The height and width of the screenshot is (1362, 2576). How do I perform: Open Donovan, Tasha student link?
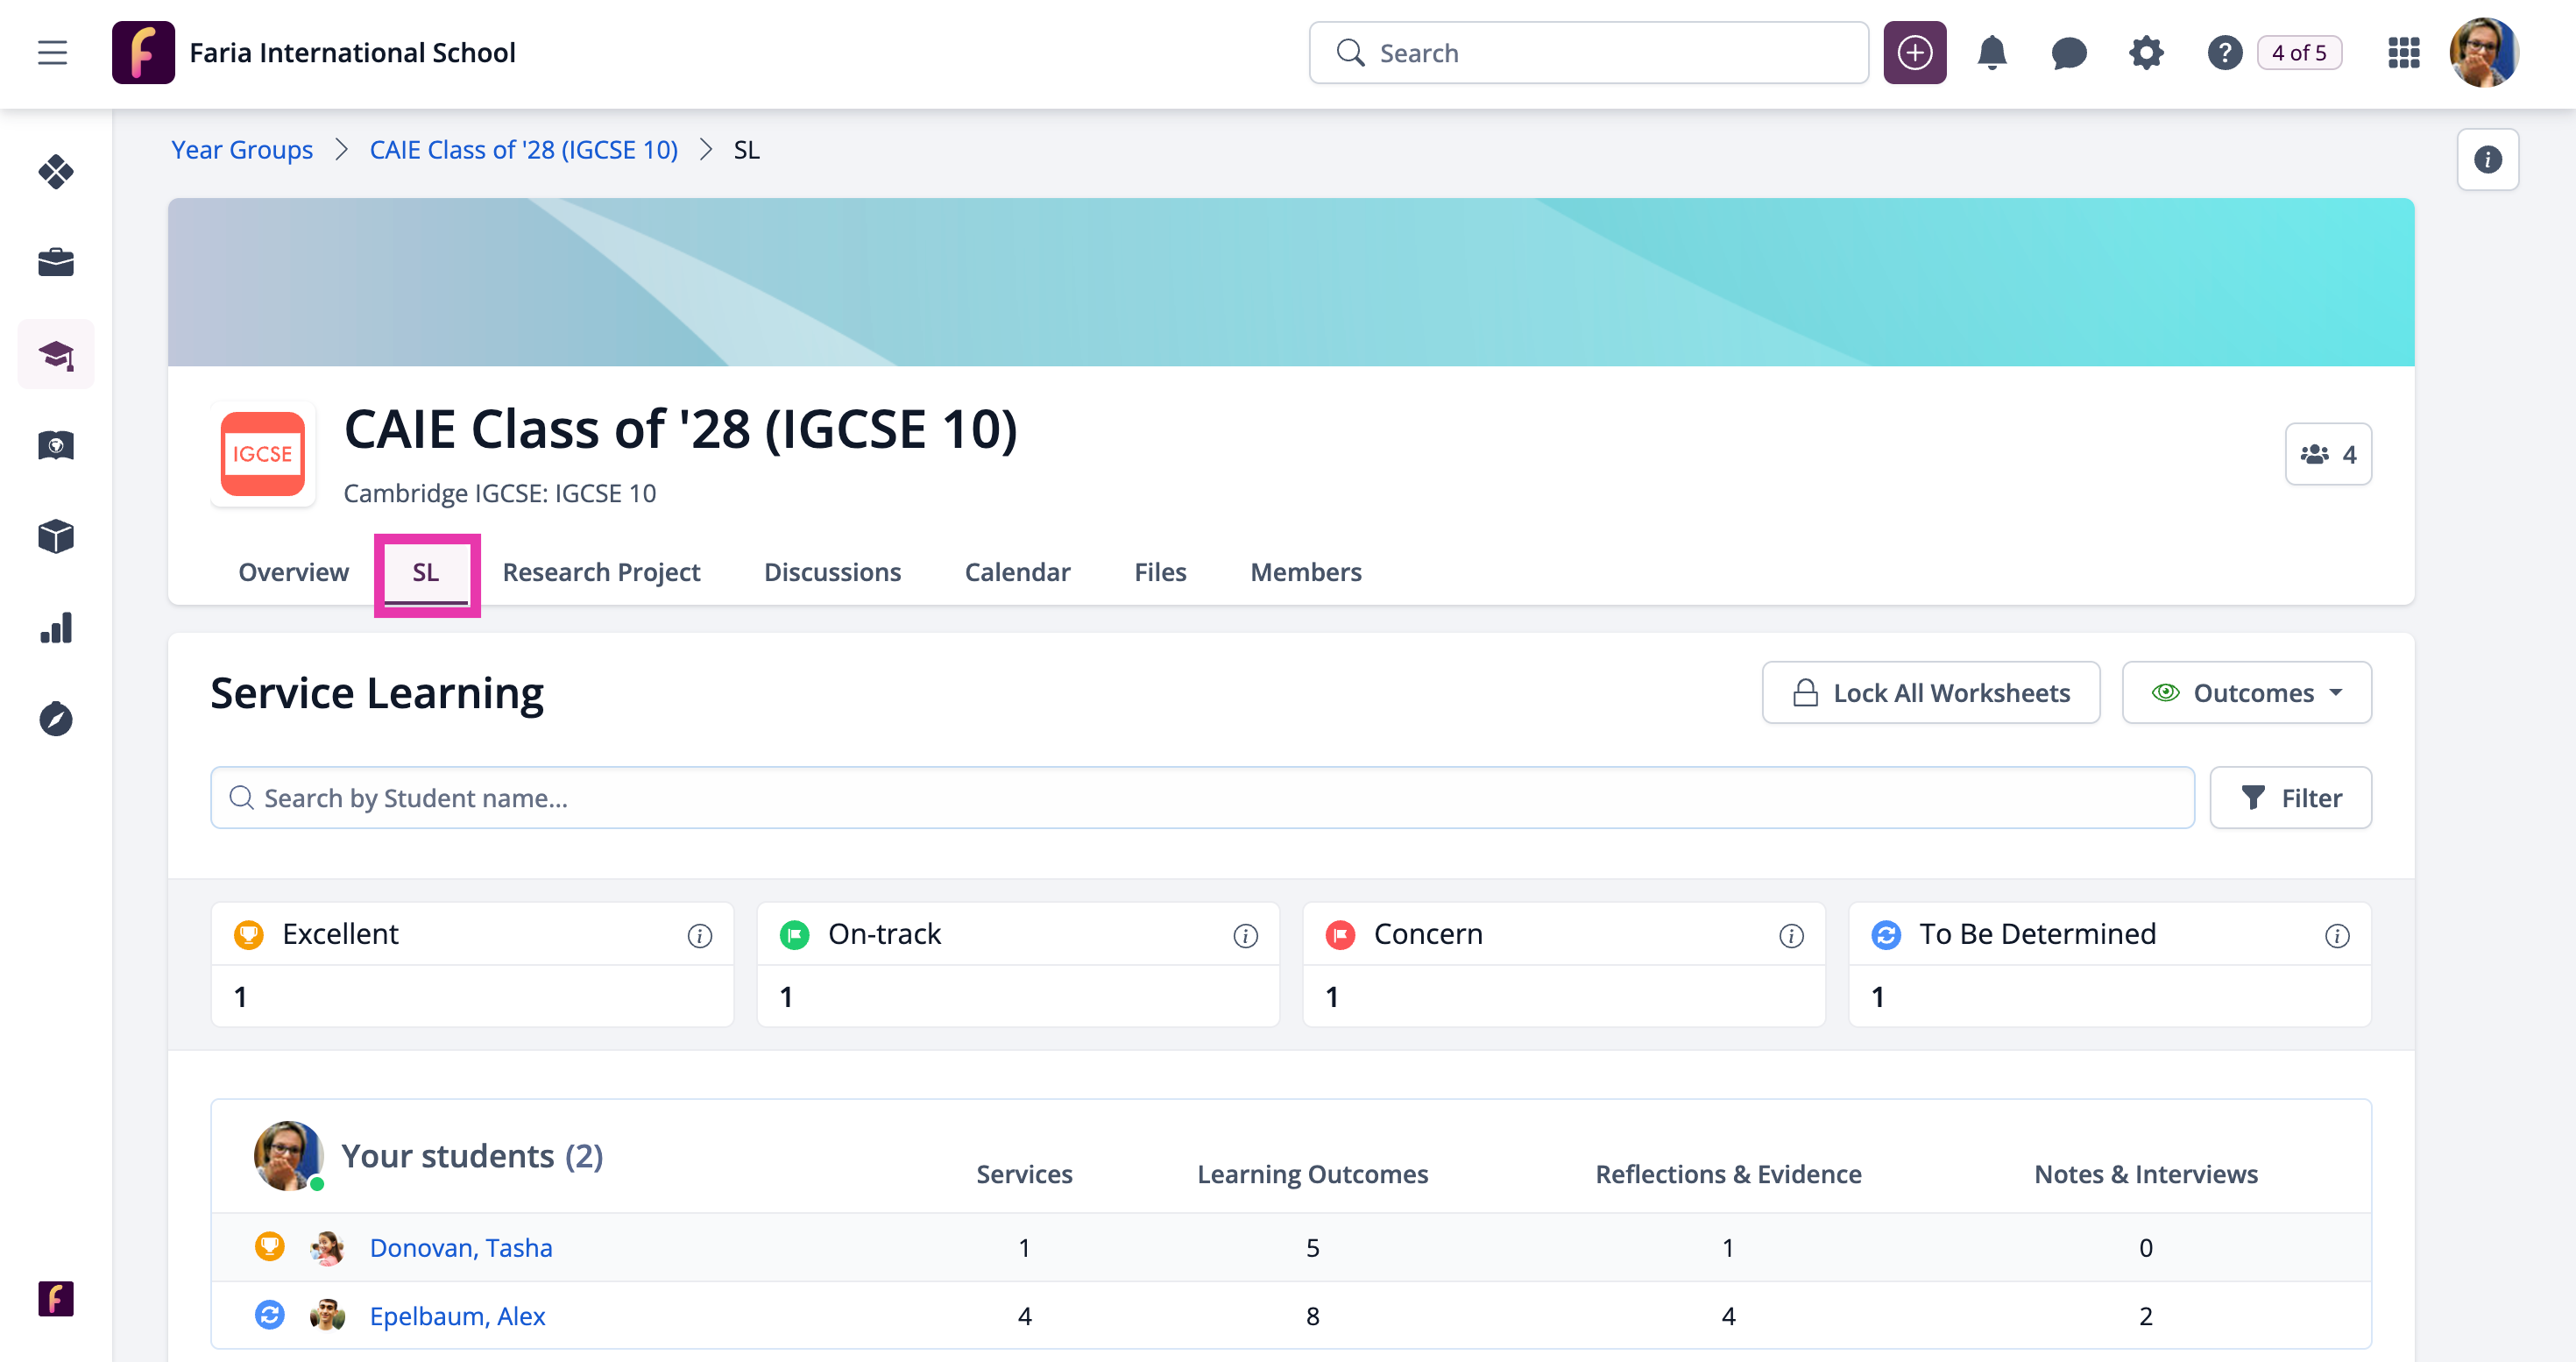pyautogui.click(x=461, y=1247)
